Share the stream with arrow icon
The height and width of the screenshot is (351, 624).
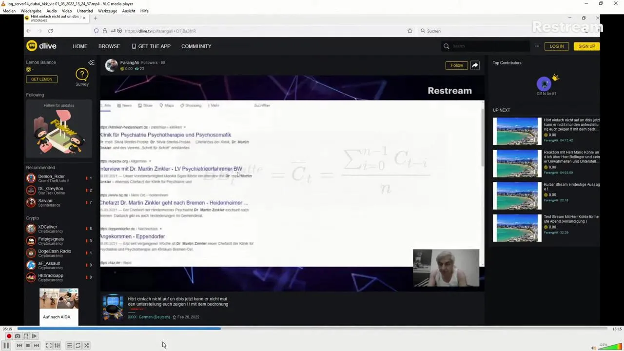(475, 65)
